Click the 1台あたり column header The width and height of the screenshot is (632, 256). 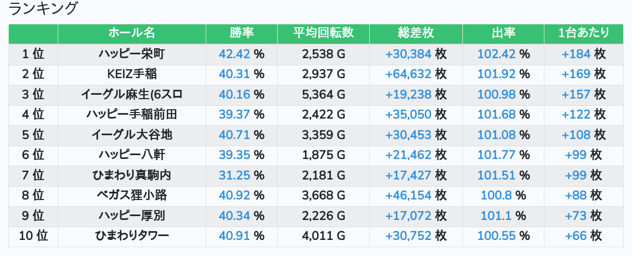coord(584,33)
